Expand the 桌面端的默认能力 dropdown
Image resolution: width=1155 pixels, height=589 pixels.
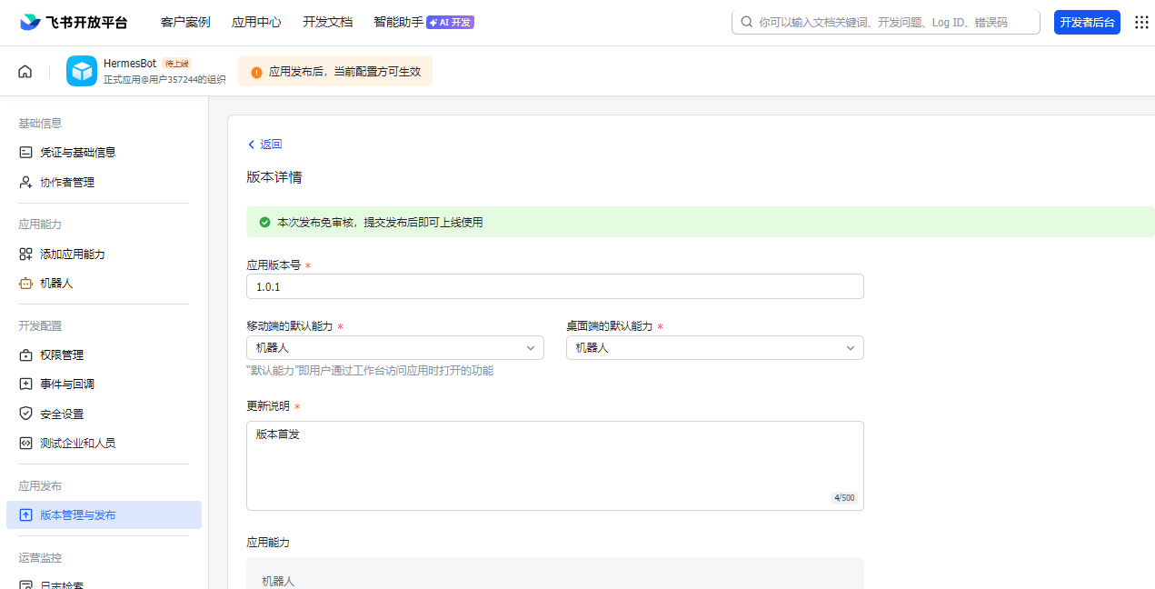click(714, 348)
